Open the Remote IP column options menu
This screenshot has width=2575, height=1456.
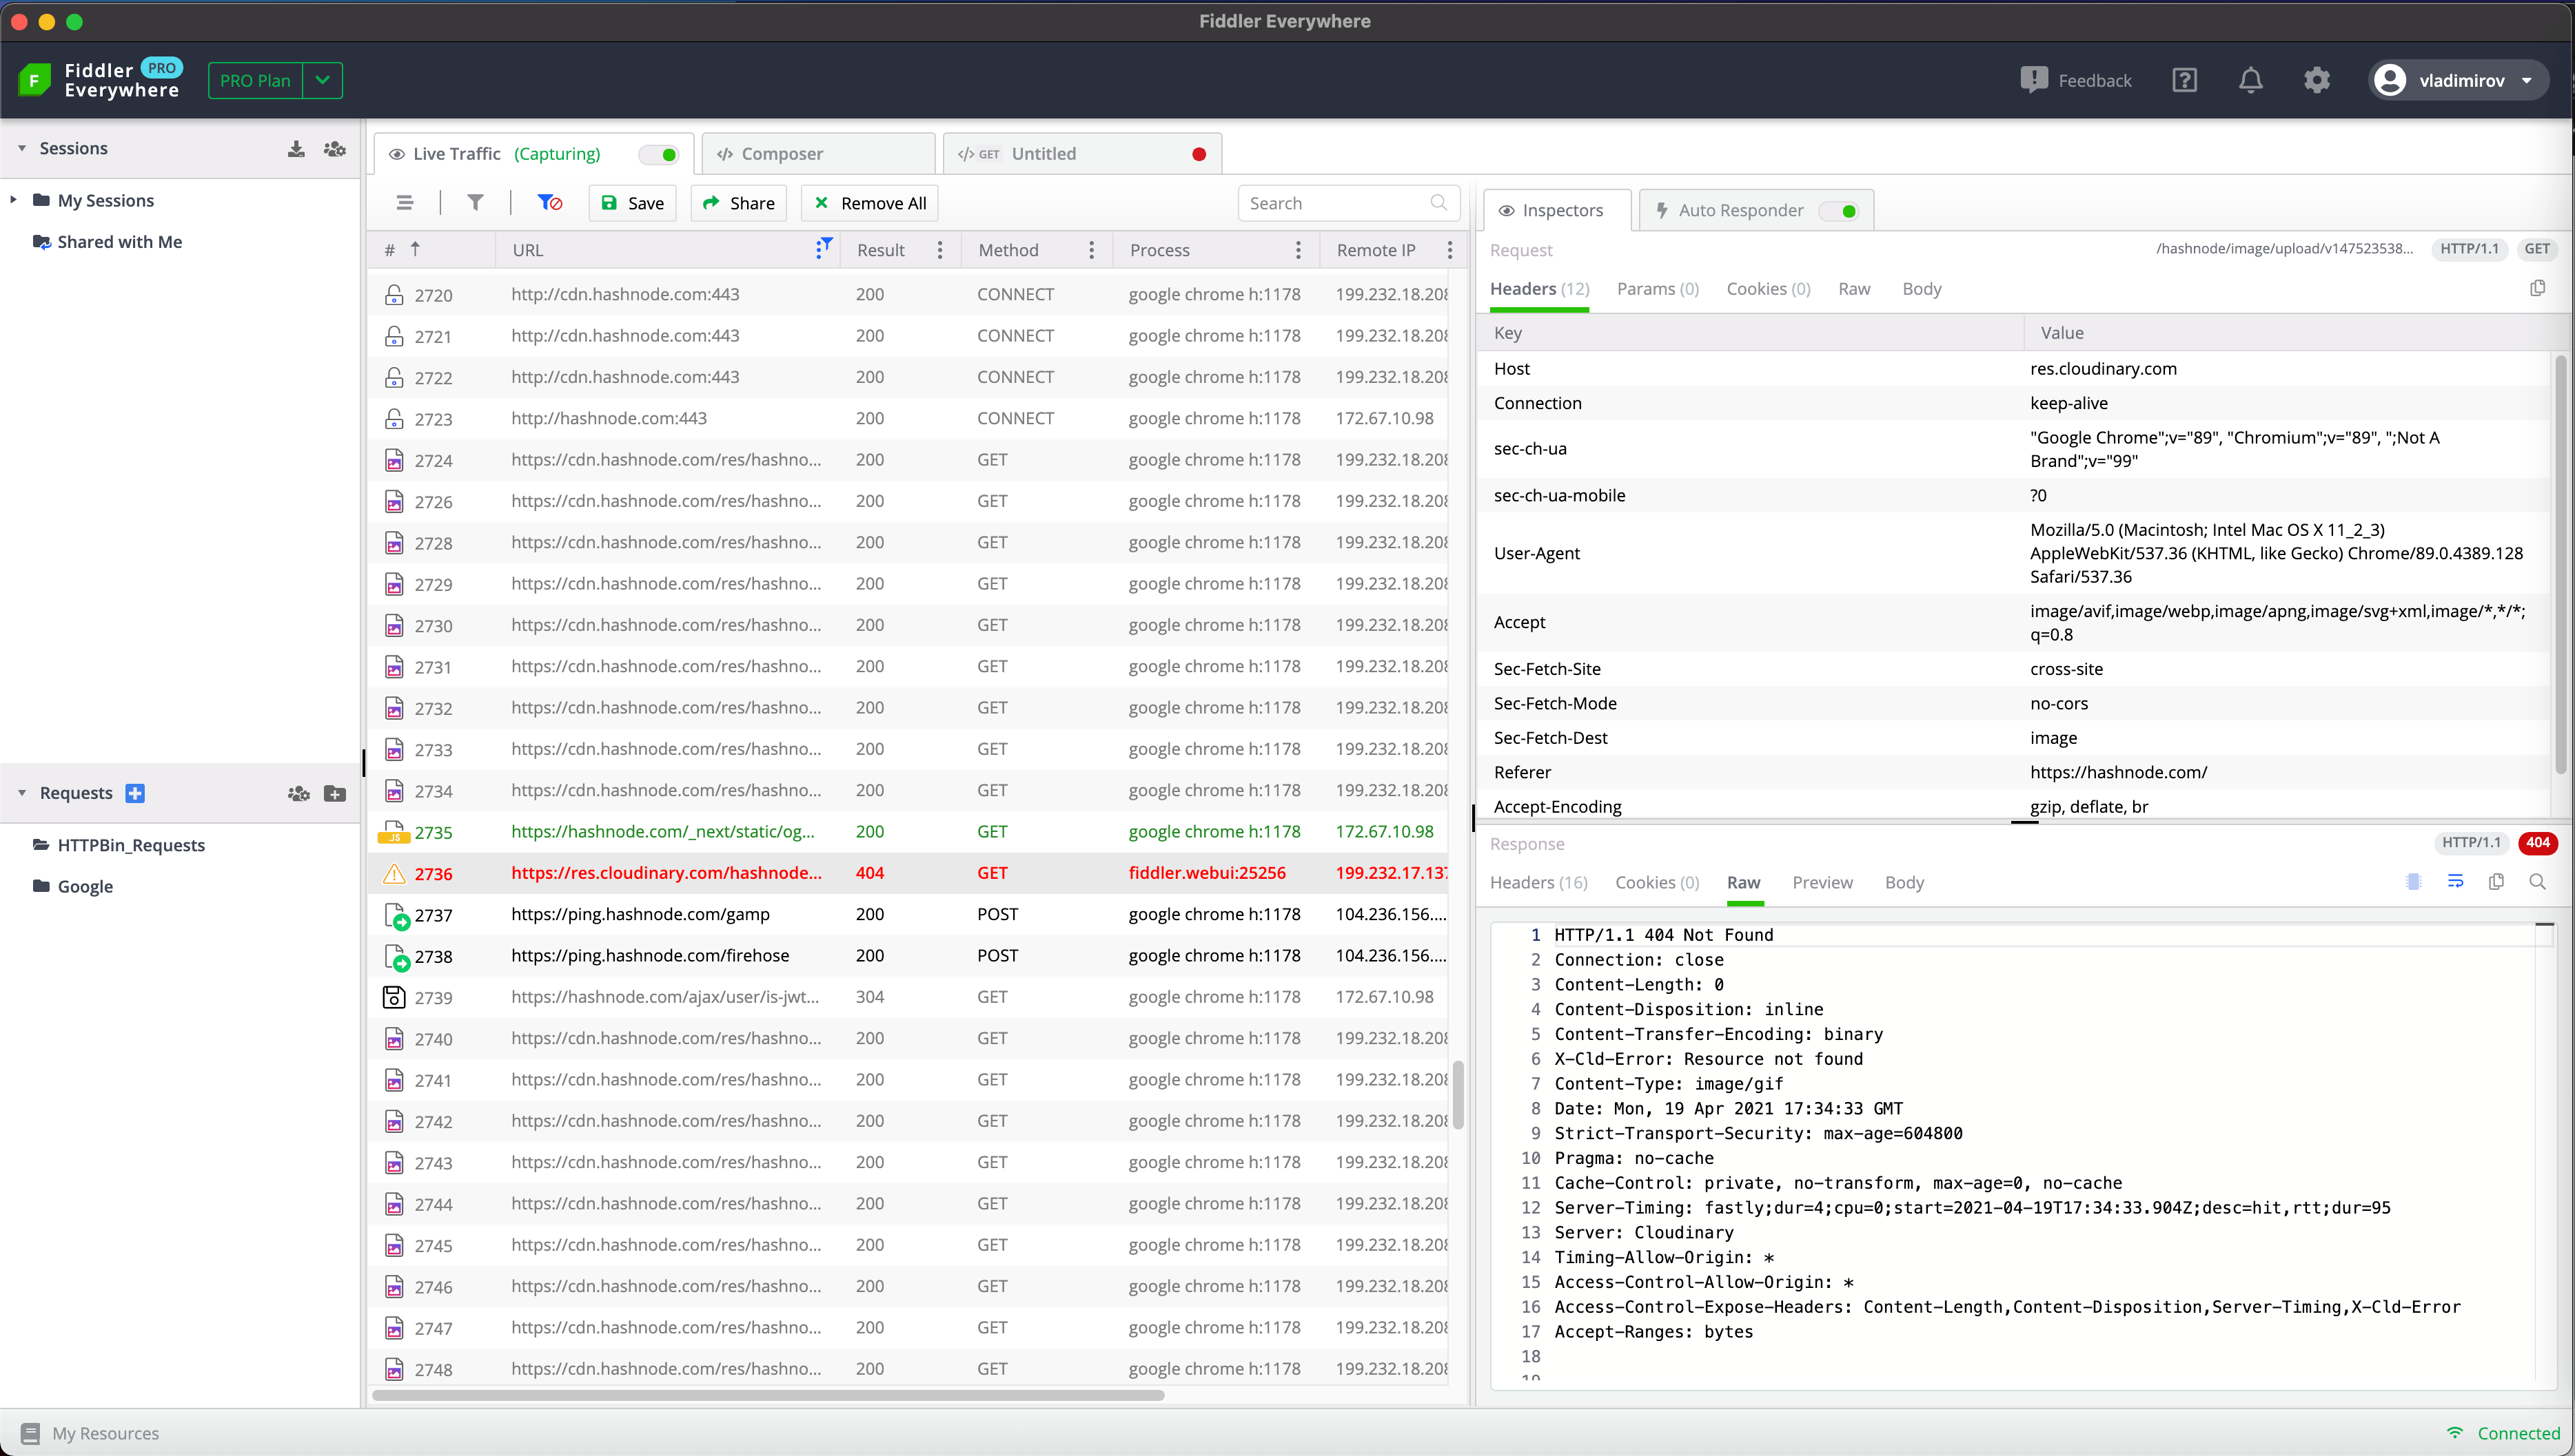pyautogui.click(x=1449, y=250)
